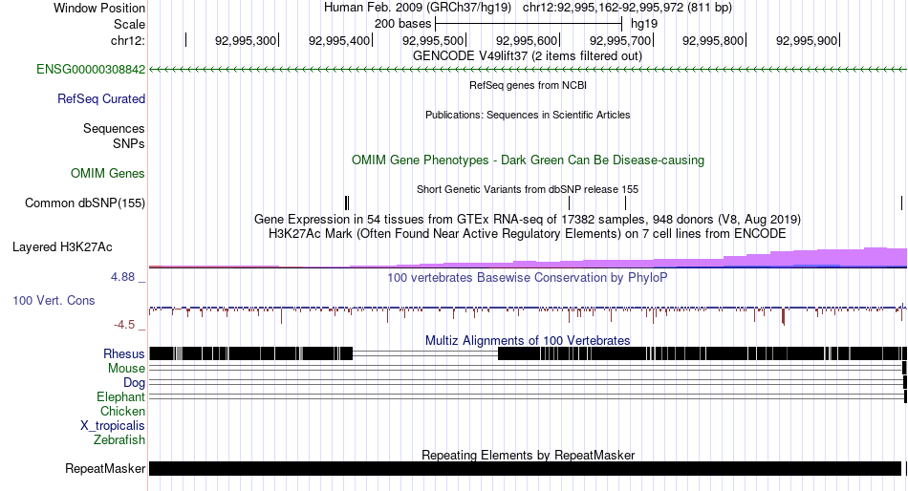
Task: Click the Scale row label
Action: 129,24
